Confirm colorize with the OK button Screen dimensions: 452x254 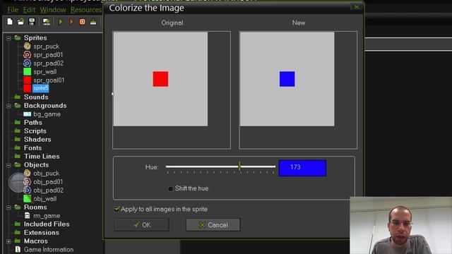pos(141,225)
